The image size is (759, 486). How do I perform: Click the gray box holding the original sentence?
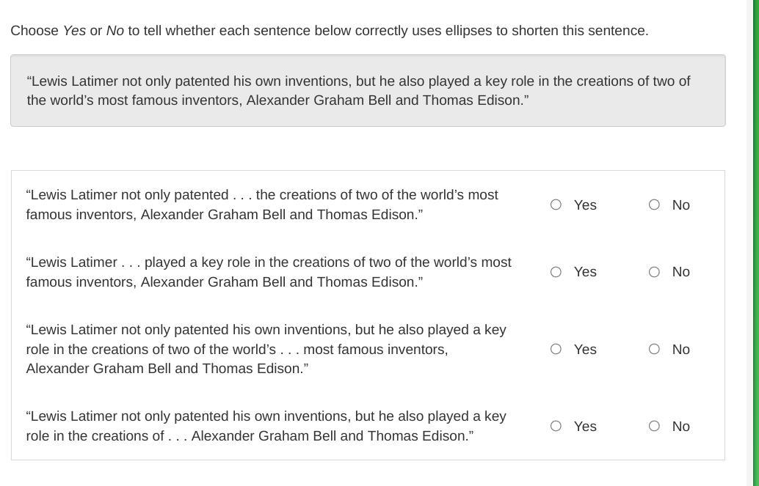(368, 90)
